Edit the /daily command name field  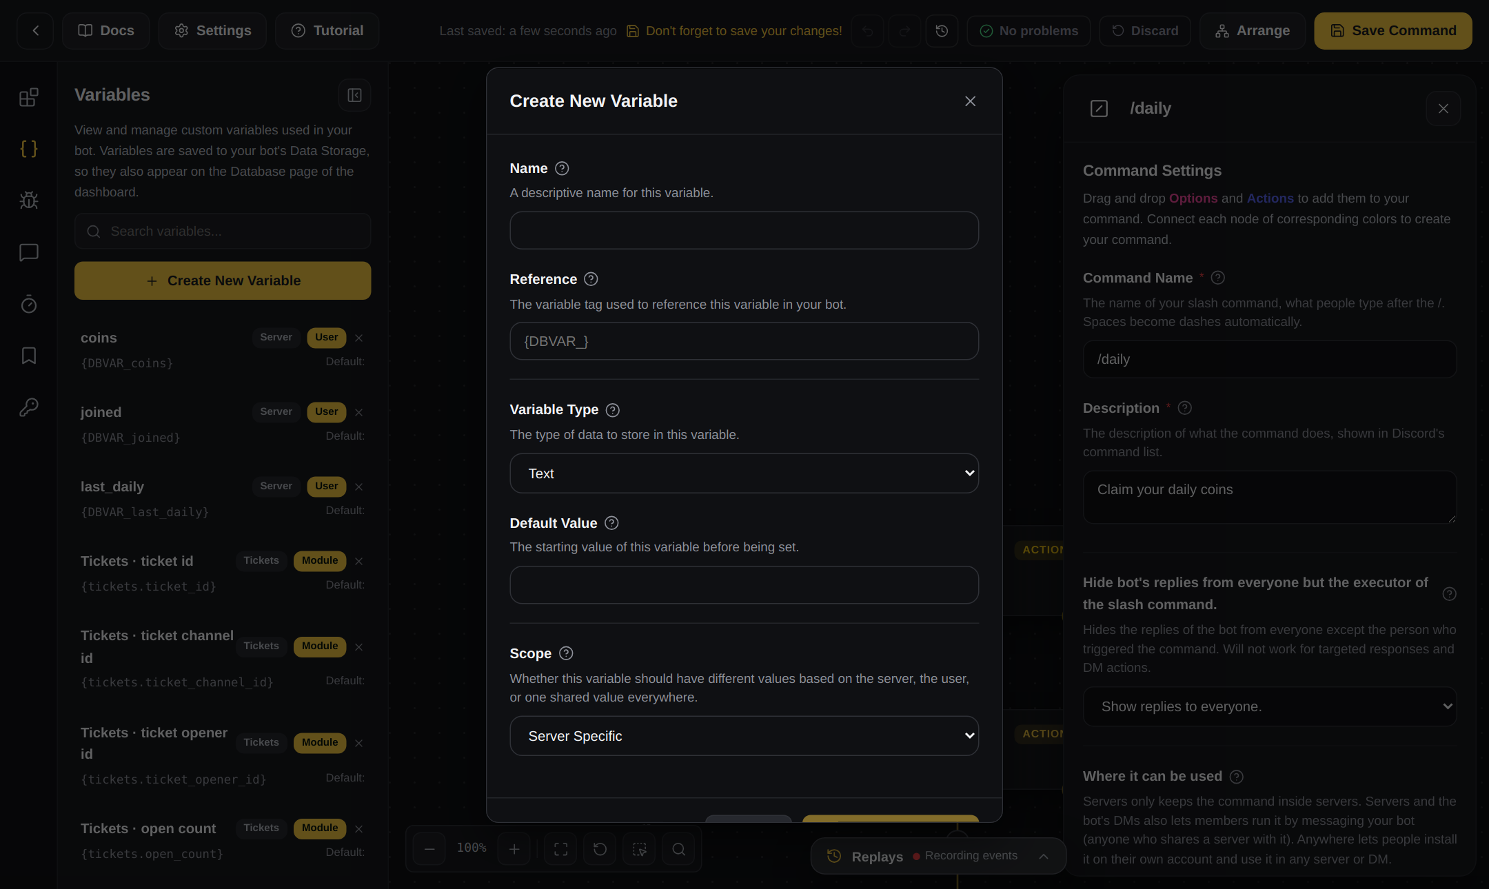click(1269, 359)
